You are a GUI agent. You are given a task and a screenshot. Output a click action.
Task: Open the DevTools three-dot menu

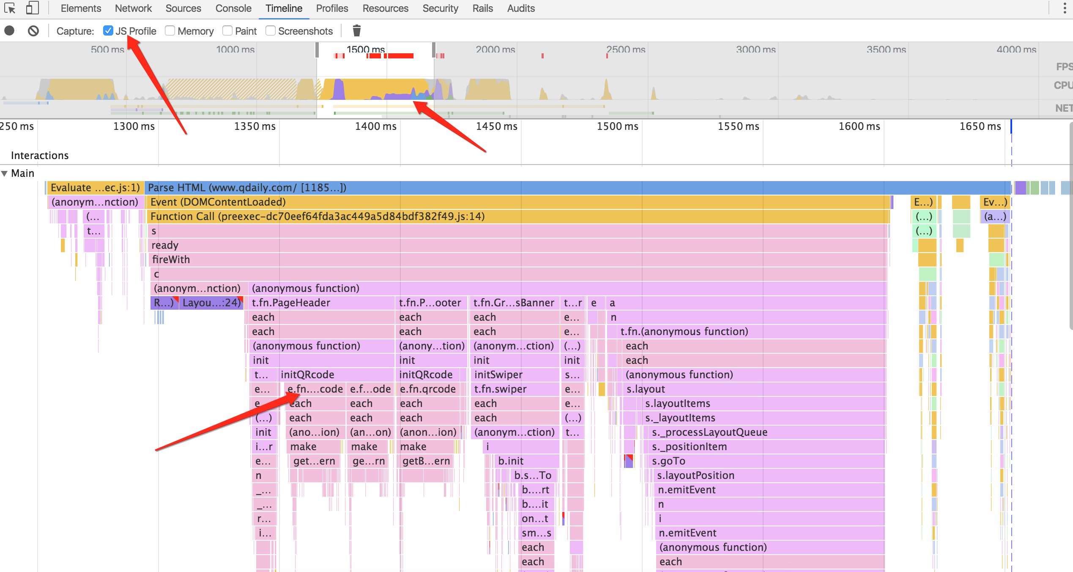pos(1065,8)
